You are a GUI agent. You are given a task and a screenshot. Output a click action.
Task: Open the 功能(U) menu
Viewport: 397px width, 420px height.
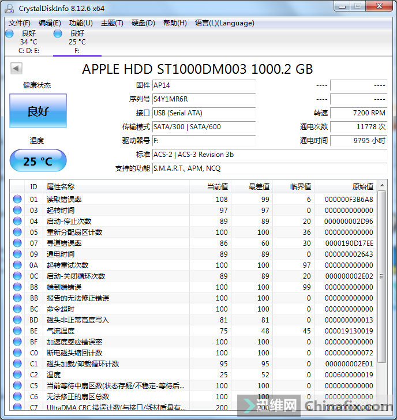(81, 23)
